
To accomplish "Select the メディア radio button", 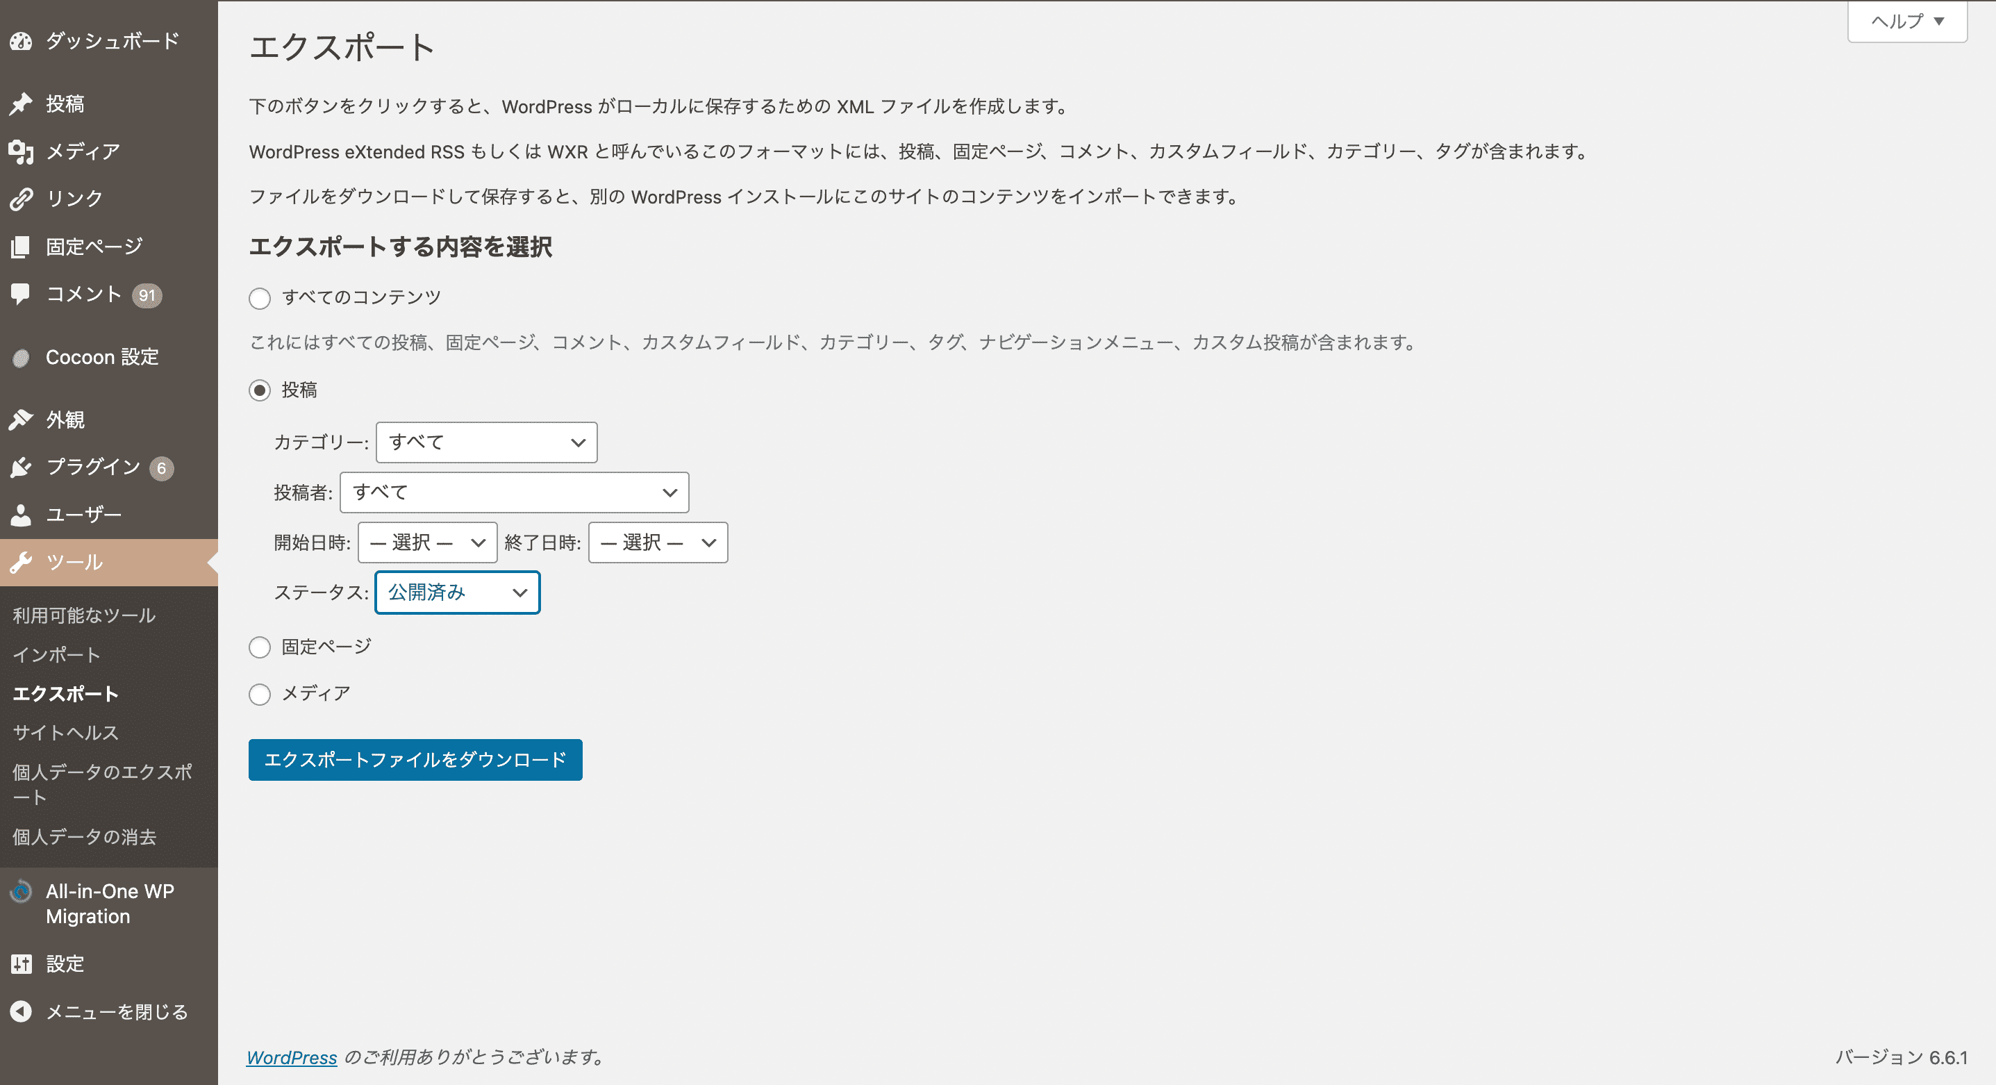I will 260,695.
